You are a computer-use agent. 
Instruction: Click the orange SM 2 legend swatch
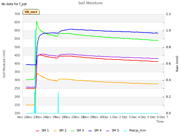55,131
